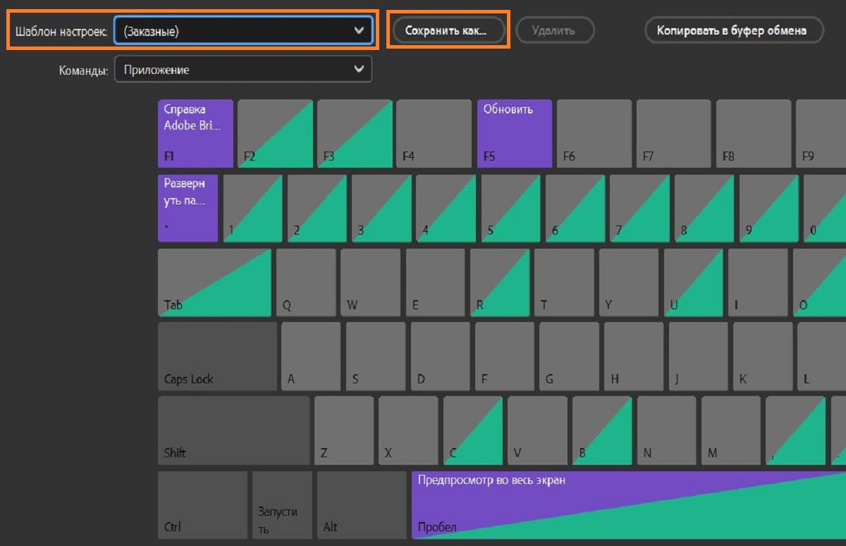Select the Caps Lock key
846x546 pixels.
(217, 356)
